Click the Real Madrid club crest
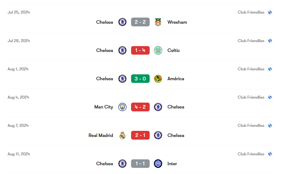 click(122, 135)
